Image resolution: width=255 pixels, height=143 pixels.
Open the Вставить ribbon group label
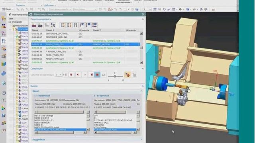[20, 5]
